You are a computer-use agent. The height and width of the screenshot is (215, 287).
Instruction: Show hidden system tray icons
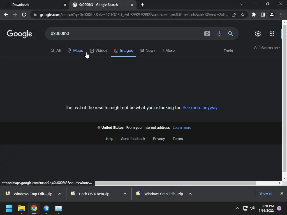238,208
